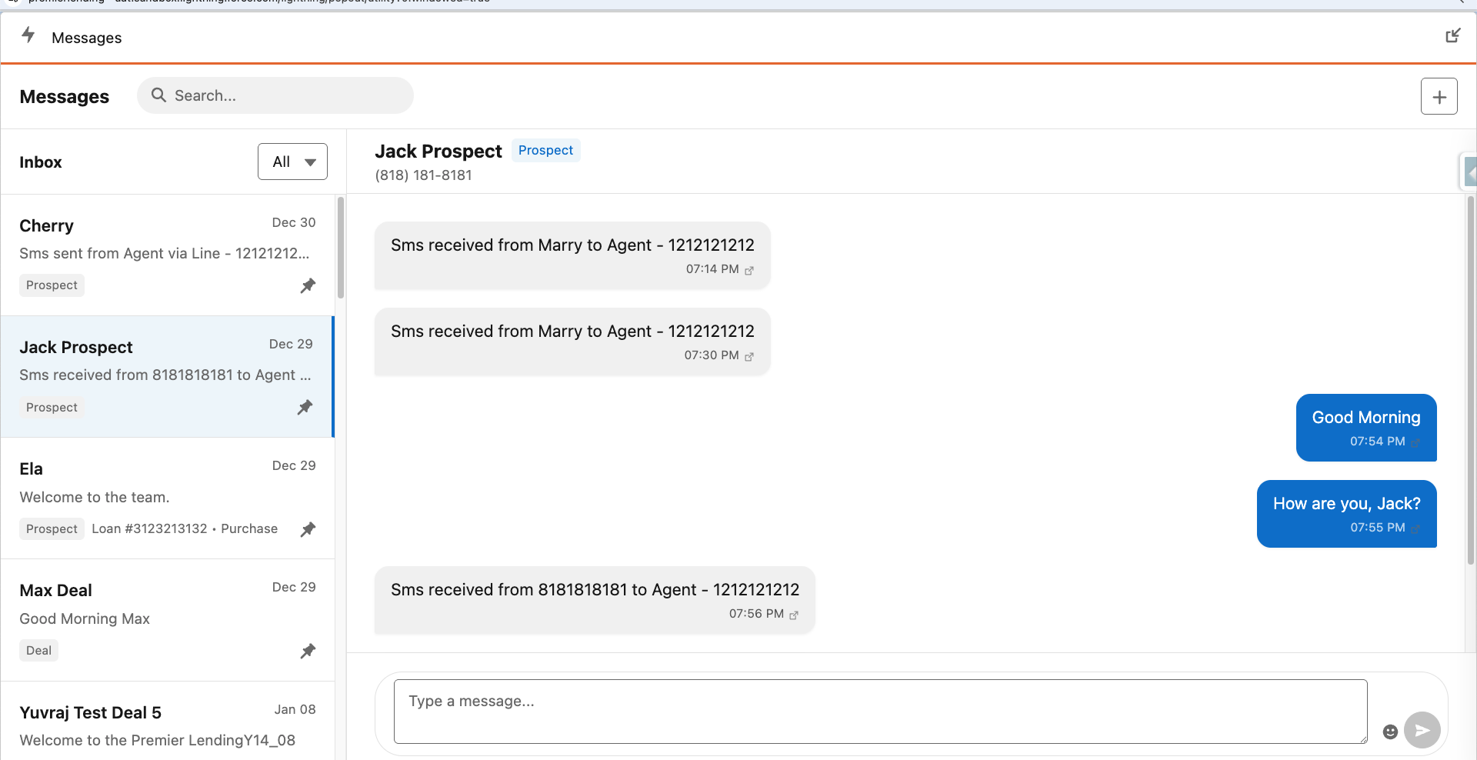Open the Inbox All filter dropdown

[x=292, y=162]
